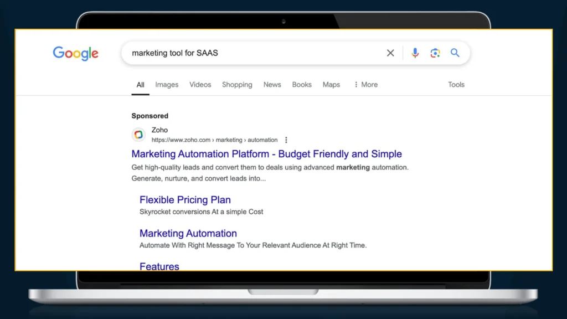Screen dimensions: 567x319
Task: Click the Zoho favicon logo
Action: point(138,135)
